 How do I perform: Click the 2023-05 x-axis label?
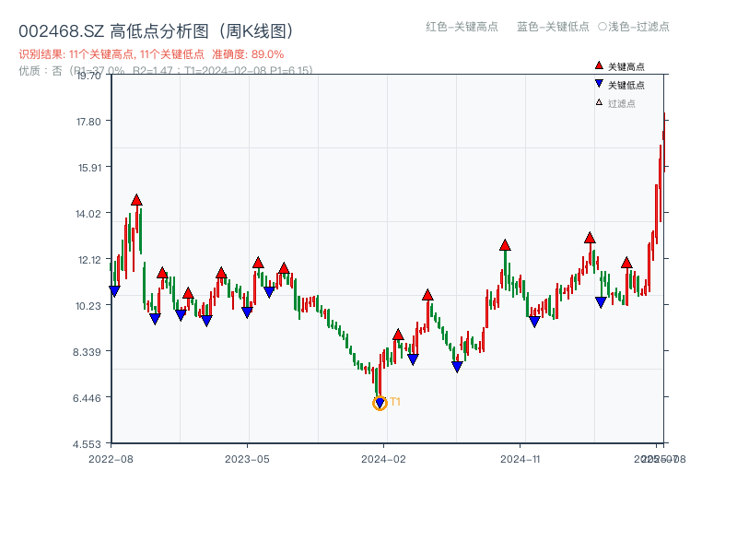coord(247,459)
